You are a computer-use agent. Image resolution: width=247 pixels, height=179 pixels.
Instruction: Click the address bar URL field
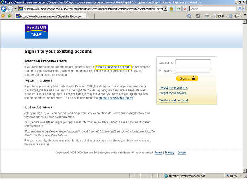click(x=91, y=9)
